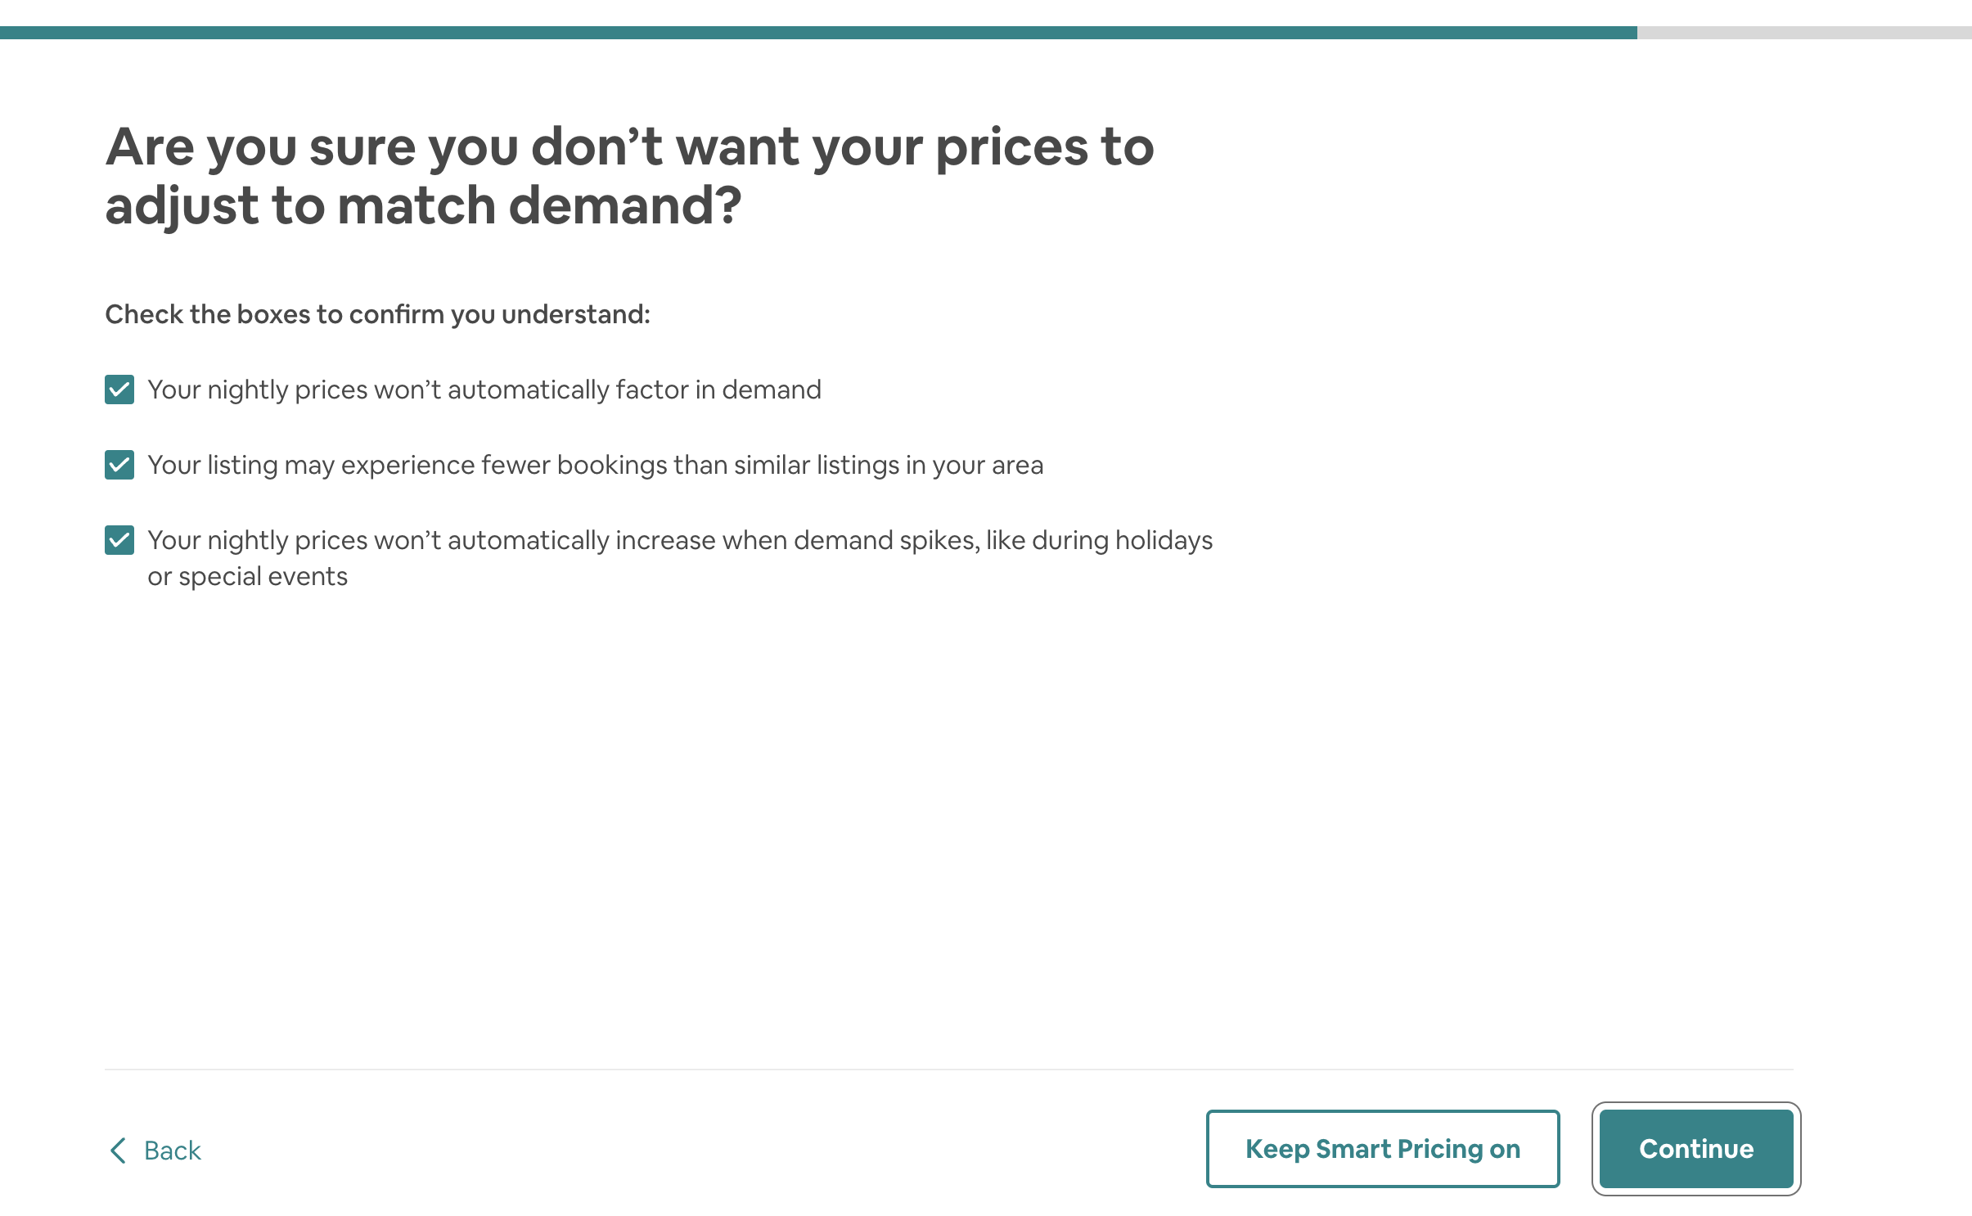Click the filled teal part of progress bar
The height and width of the screenshot is (1216, 1972).
click(x=818, y=33)
